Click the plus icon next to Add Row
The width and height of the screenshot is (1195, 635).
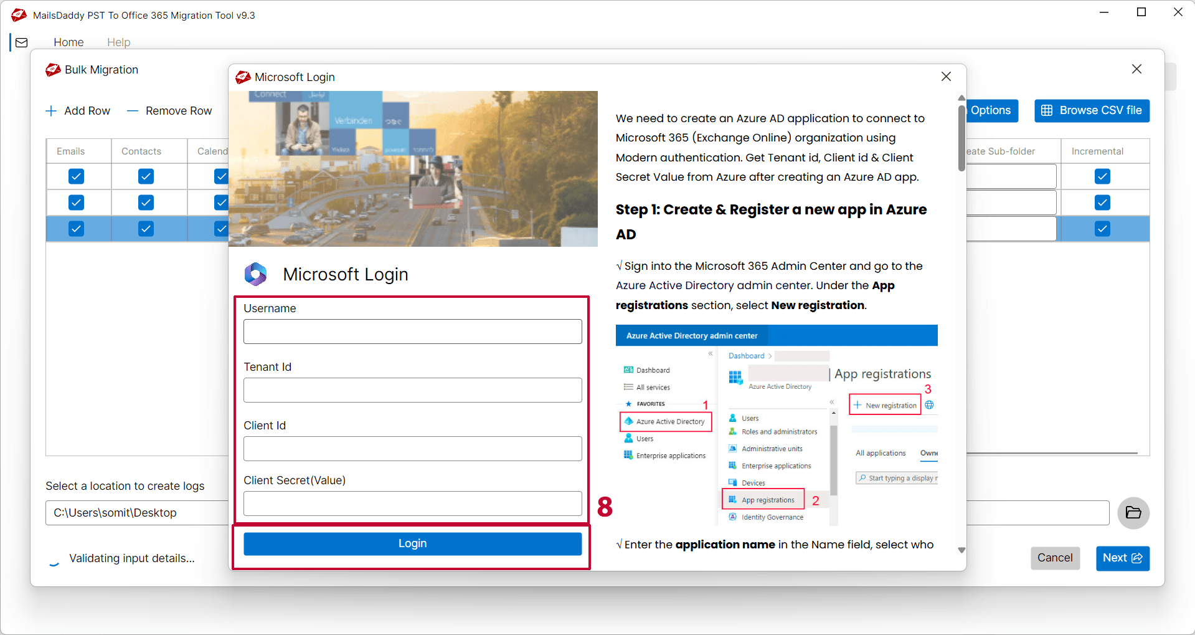pyautogui.click(x=51, y=110)
